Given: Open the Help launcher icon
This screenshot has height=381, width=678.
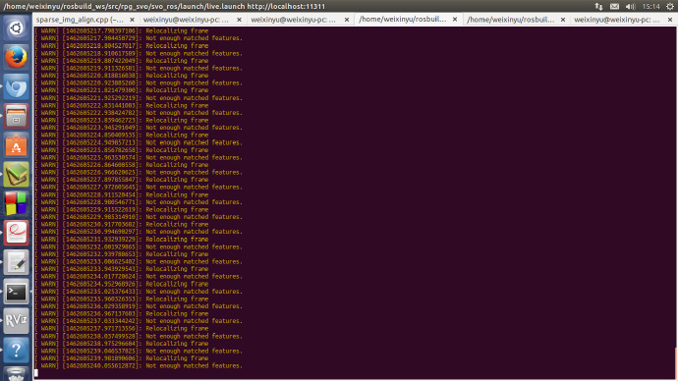Looking at the screenshot, I should [x=16, y=351].
